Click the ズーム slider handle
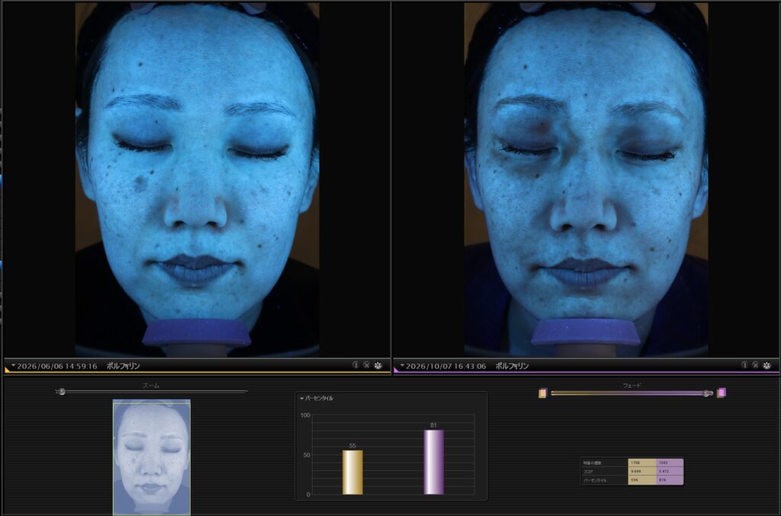 61,392
